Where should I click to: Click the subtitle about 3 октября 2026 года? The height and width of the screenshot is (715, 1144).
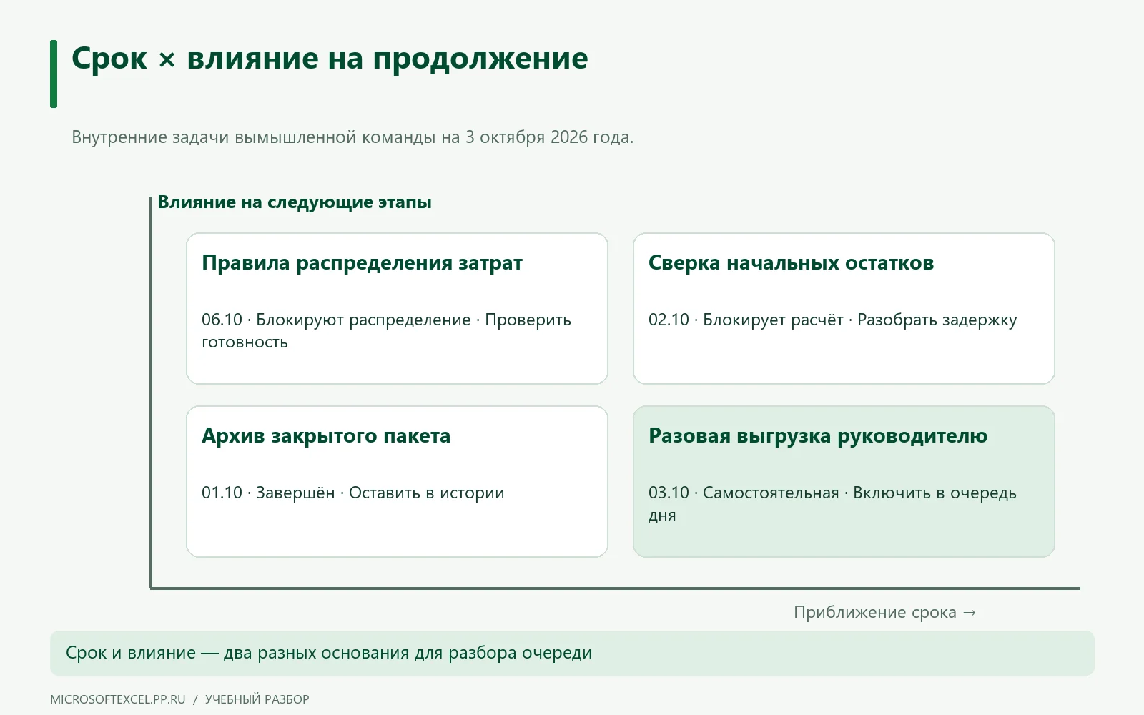tap(352, 137)
